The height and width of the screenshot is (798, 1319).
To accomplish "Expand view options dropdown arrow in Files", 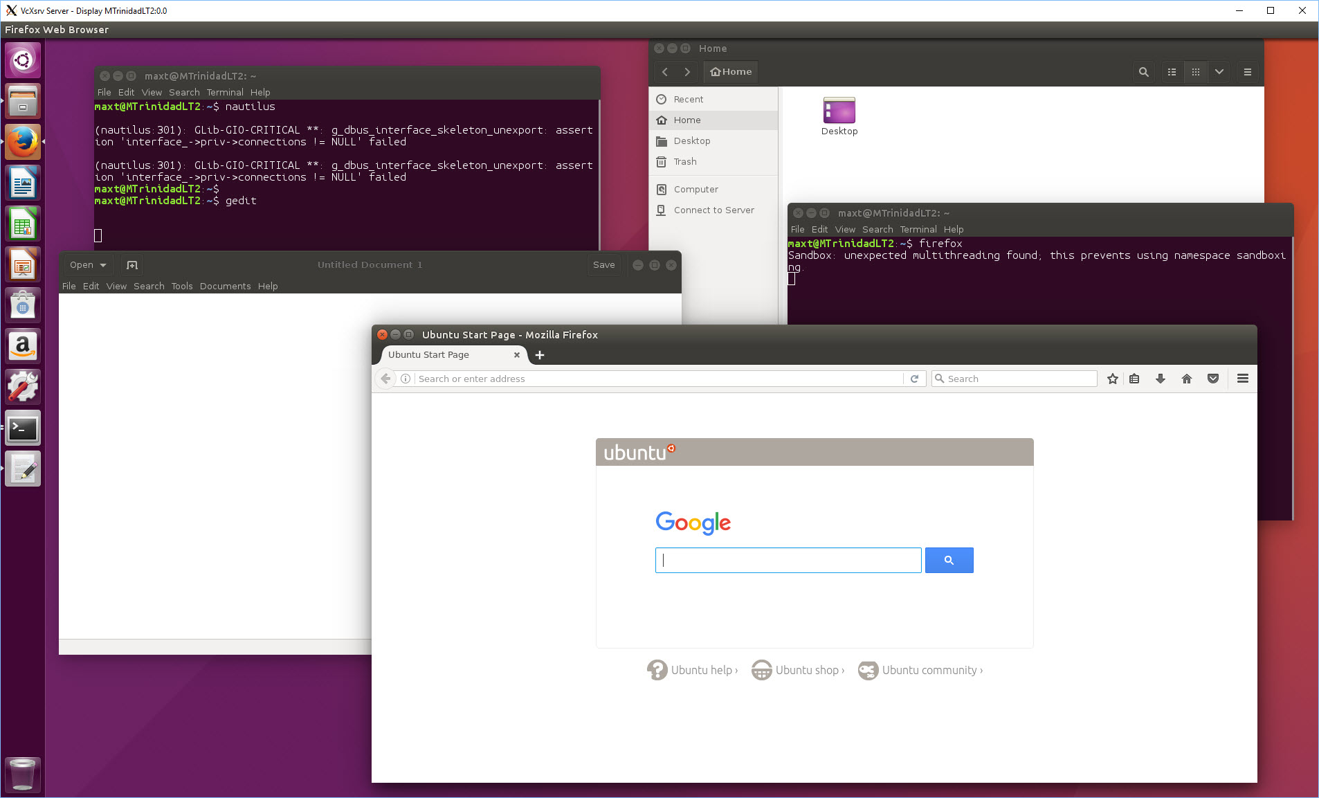I will 1219,72.
